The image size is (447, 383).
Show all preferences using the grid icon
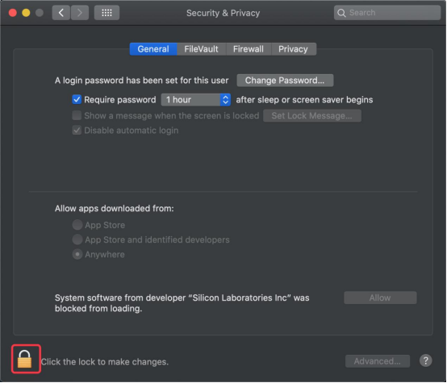107,13
